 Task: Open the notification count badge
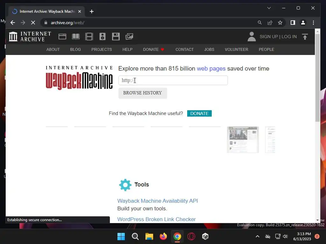point(317,236)
